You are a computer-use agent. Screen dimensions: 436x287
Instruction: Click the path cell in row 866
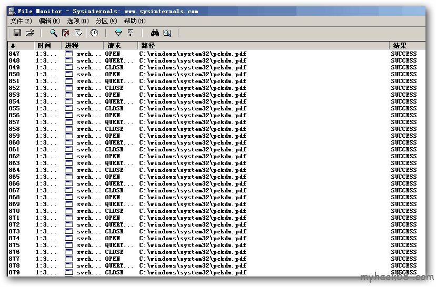coord(193,183)
